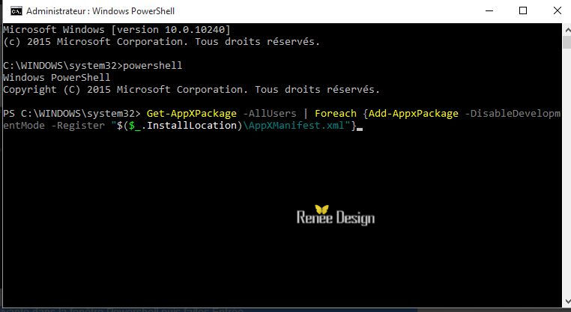Click the vertical scrollbar thumb
This screenshot has width=571, height=312.
[x=567, y=42]
